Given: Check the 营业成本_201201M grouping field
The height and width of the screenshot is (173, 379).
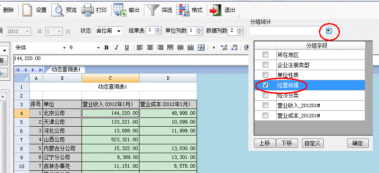Looking at the screenshot, I should [265, 116].
